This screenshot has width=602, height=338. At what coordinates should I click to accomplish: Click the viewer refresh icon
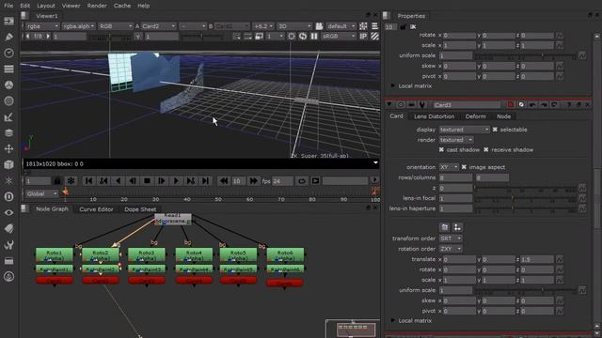coord(303,37)
